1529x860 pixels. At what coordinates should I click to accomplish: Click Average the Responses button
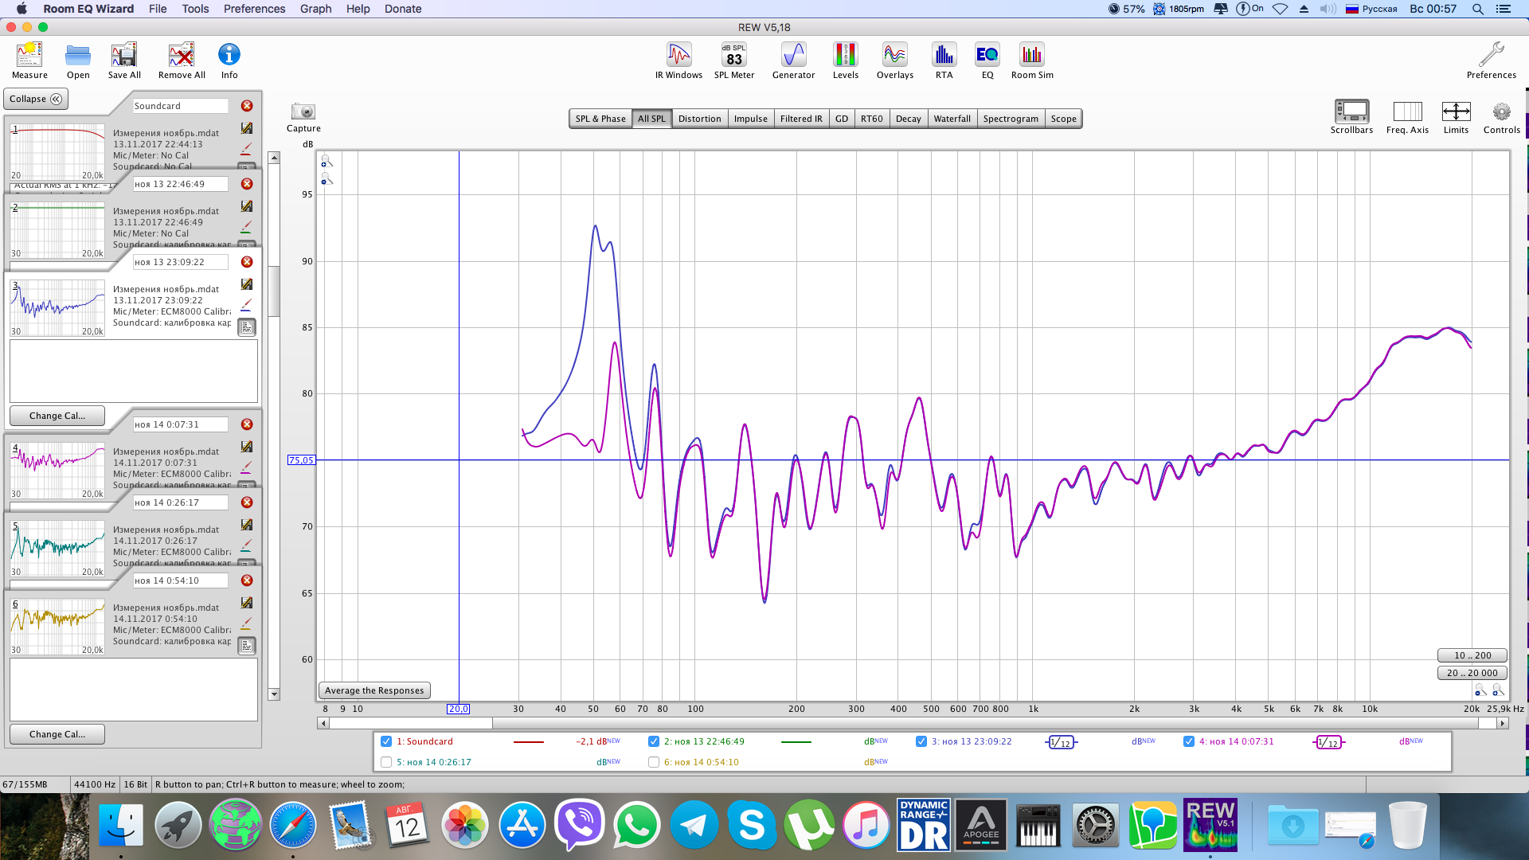374,690
